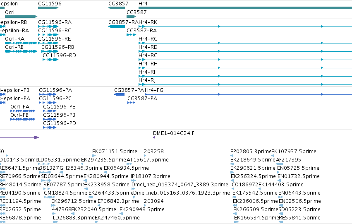
Task: Select EST EN05725.5prime
Action: point(278,172)
